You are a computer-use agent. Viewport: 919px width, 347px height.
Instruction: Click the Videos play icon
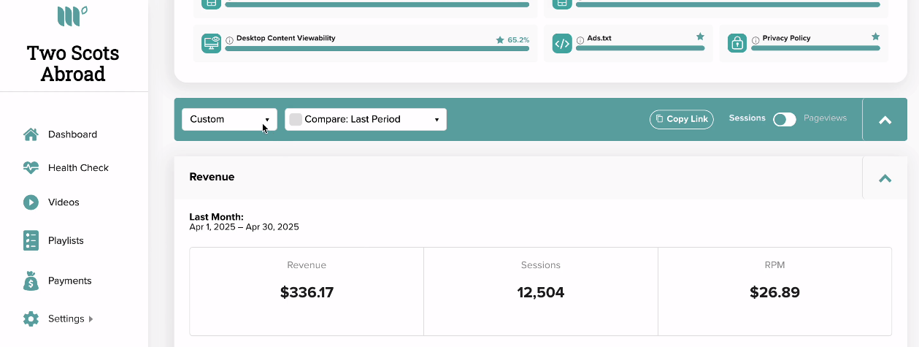tap(31, 202)
